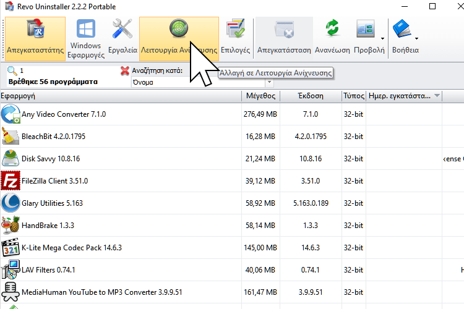Select HandBrake 1.3.3 entry
This screenshot has width=464, height=309.
pos(48,226)
